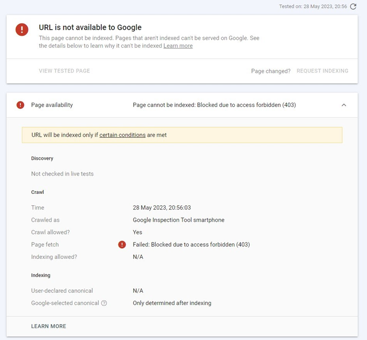Click the red error icon beside Page fetch
The image size is (367, 340).
[x=122, y=245]
